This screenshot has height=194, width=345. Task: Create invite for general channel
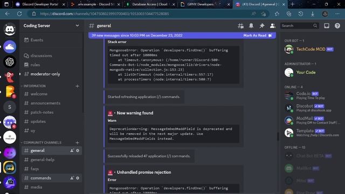click(72, 151)
